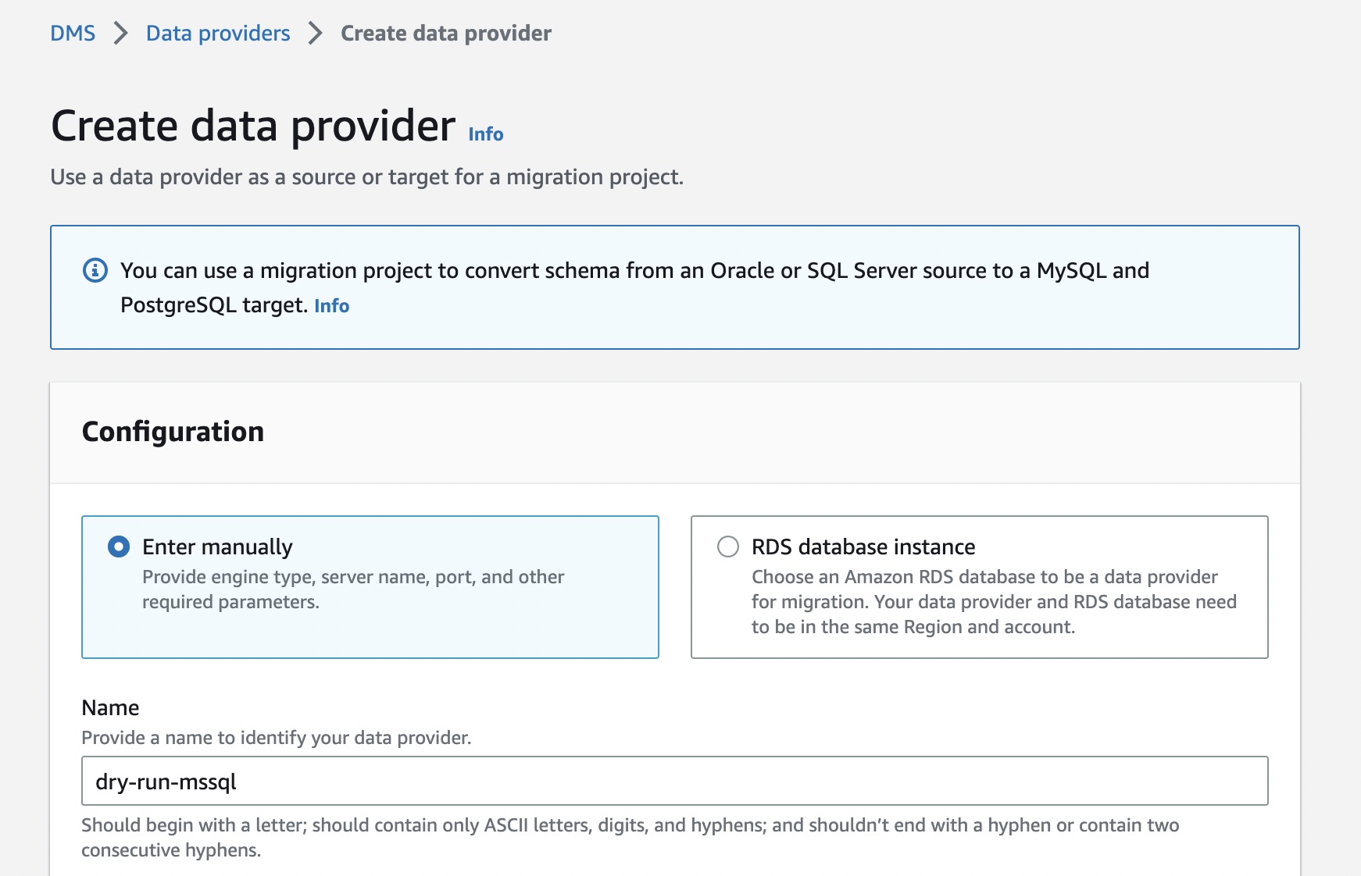The height and width of the screenshot is (876, 1361).
Task: Select the RDS database instance radio button
Action: 728,547
